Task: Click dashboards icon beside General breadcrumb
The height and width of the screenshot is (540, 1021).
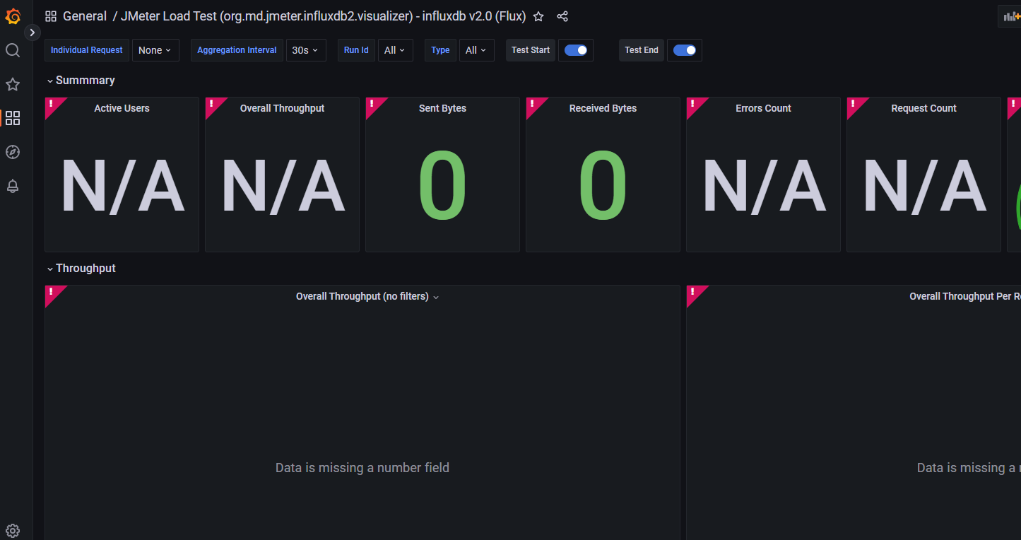Action: 51,16
